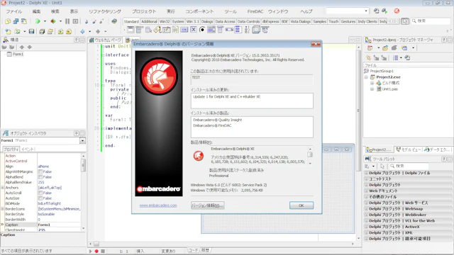
Task: Toggle the AlignWithMargins False checkbox
Action: (40, 171)
